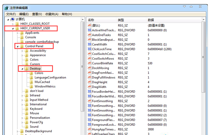Click the Console folder icon
The width and height of the screenshot is (214, 135).
(x=22, y=37)
